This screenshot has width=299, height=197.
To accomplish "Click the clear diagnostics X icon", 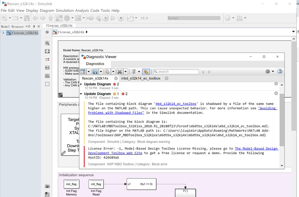I will point(120,72).
